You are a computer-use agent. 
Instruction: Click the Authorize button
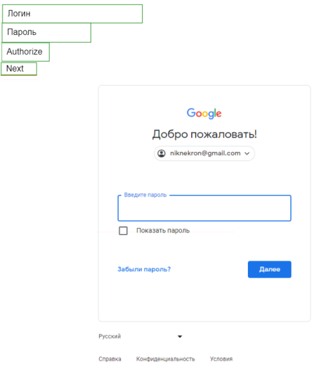(x=26, y=52)
